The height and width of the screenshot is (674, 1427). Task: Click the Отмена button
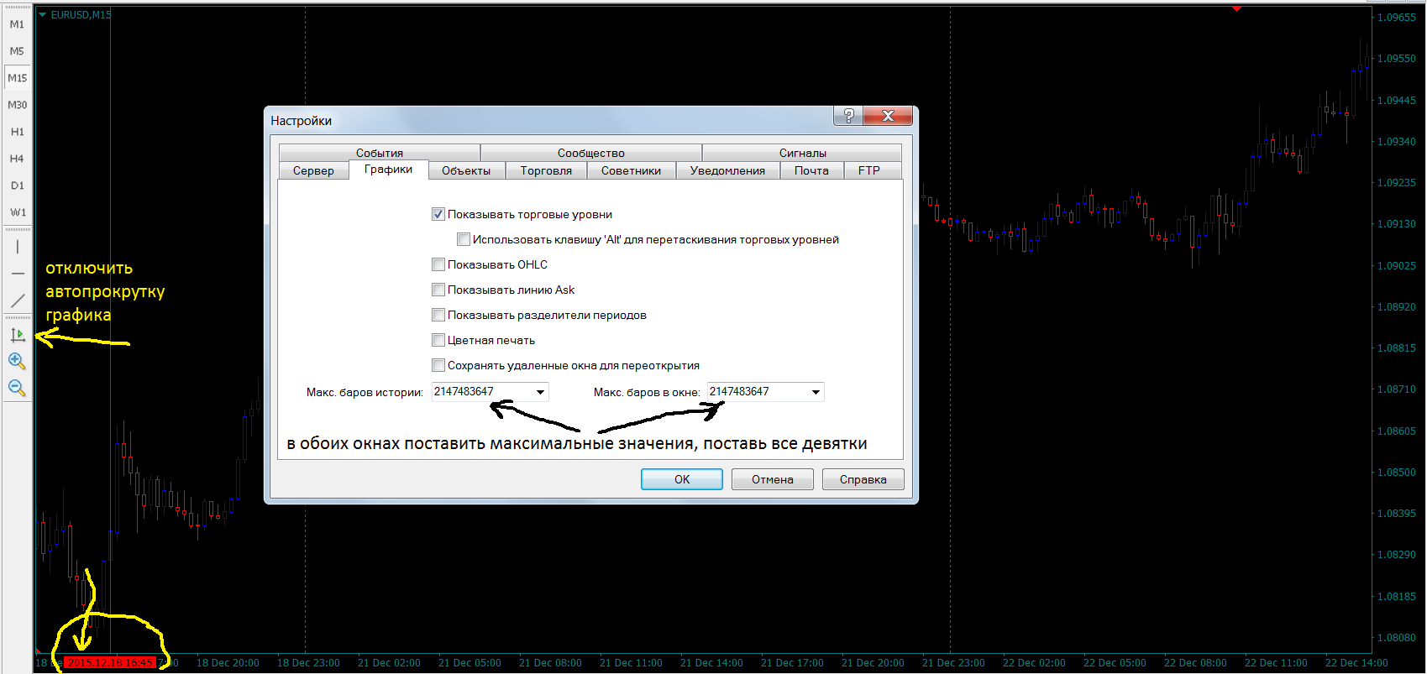click(773, 479)
